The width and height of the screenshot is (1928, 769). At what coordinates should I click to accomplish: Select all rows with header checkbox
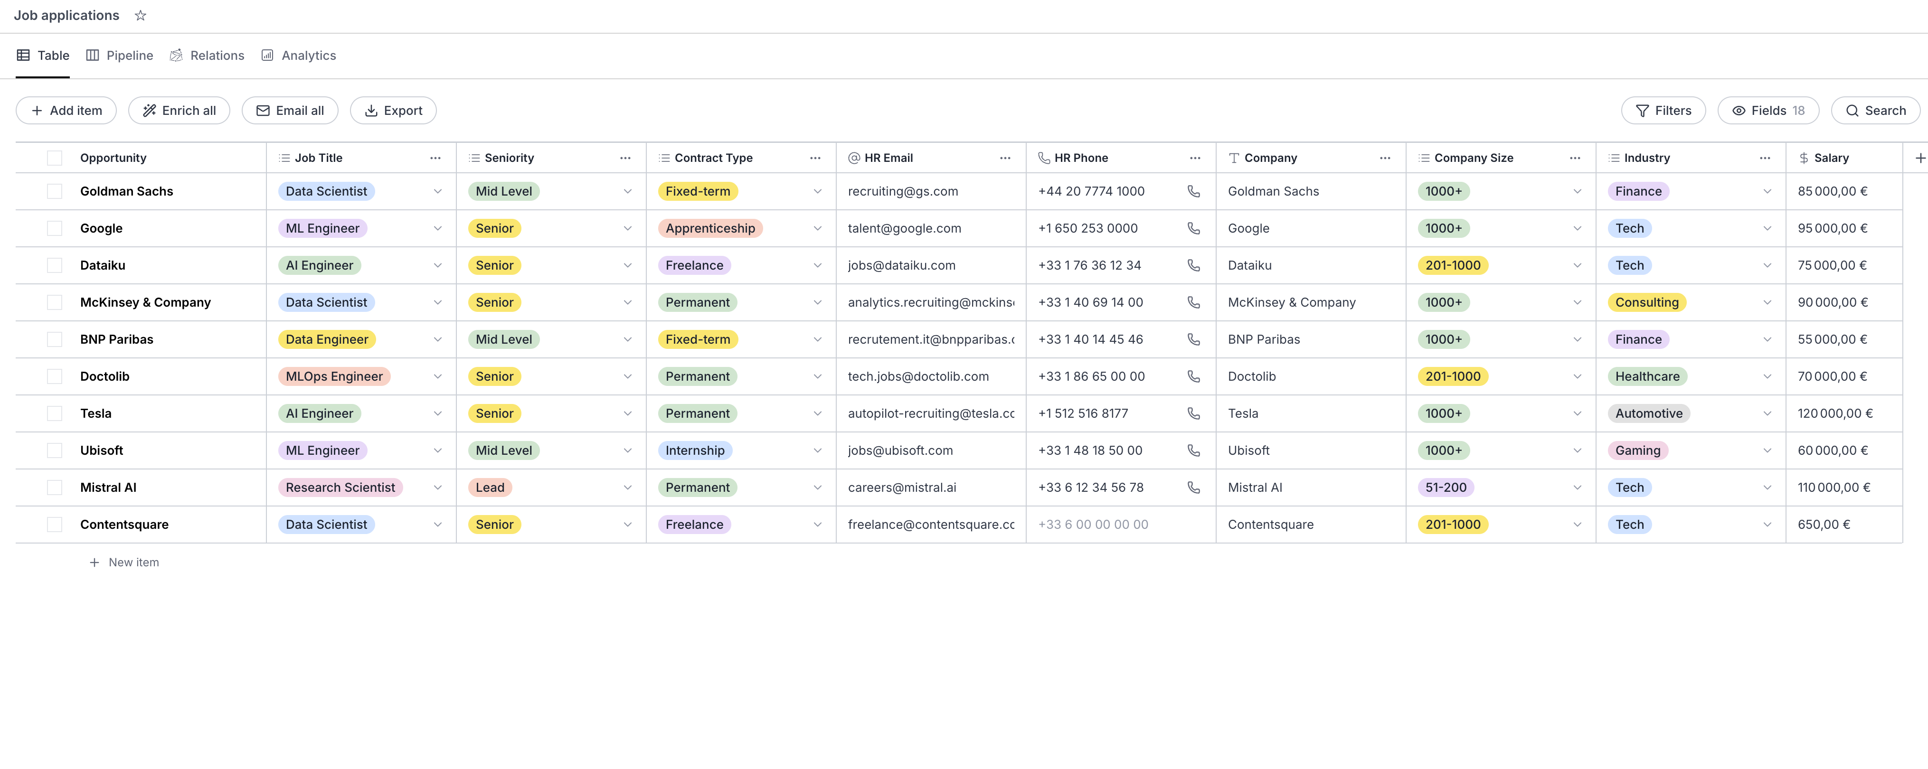(55, 158)
